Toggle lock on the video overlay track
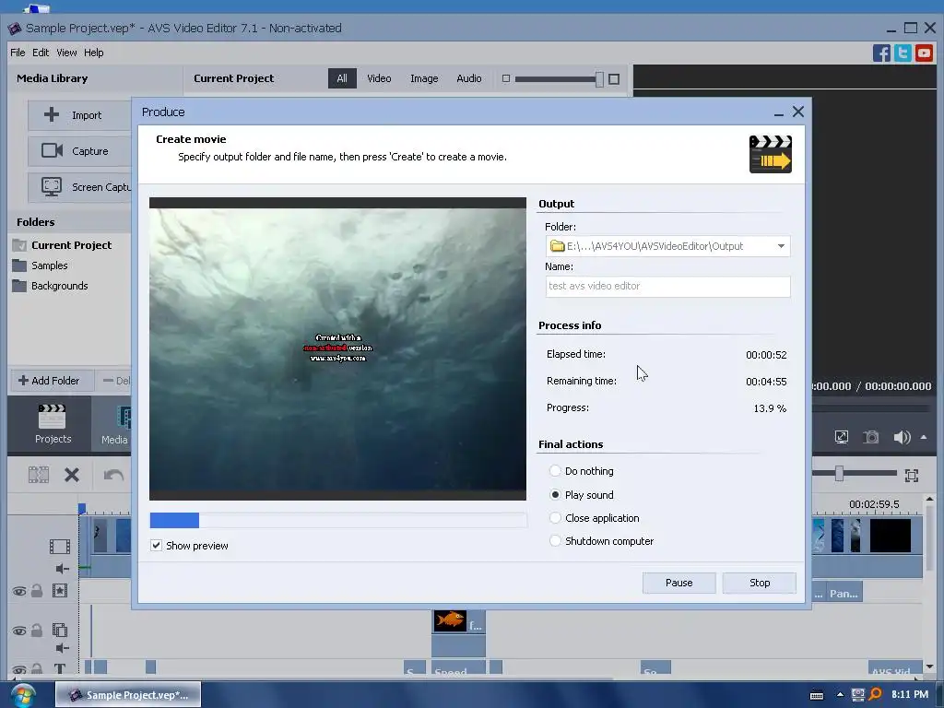This screenshot has height=708, width=944. pos(37,631)
